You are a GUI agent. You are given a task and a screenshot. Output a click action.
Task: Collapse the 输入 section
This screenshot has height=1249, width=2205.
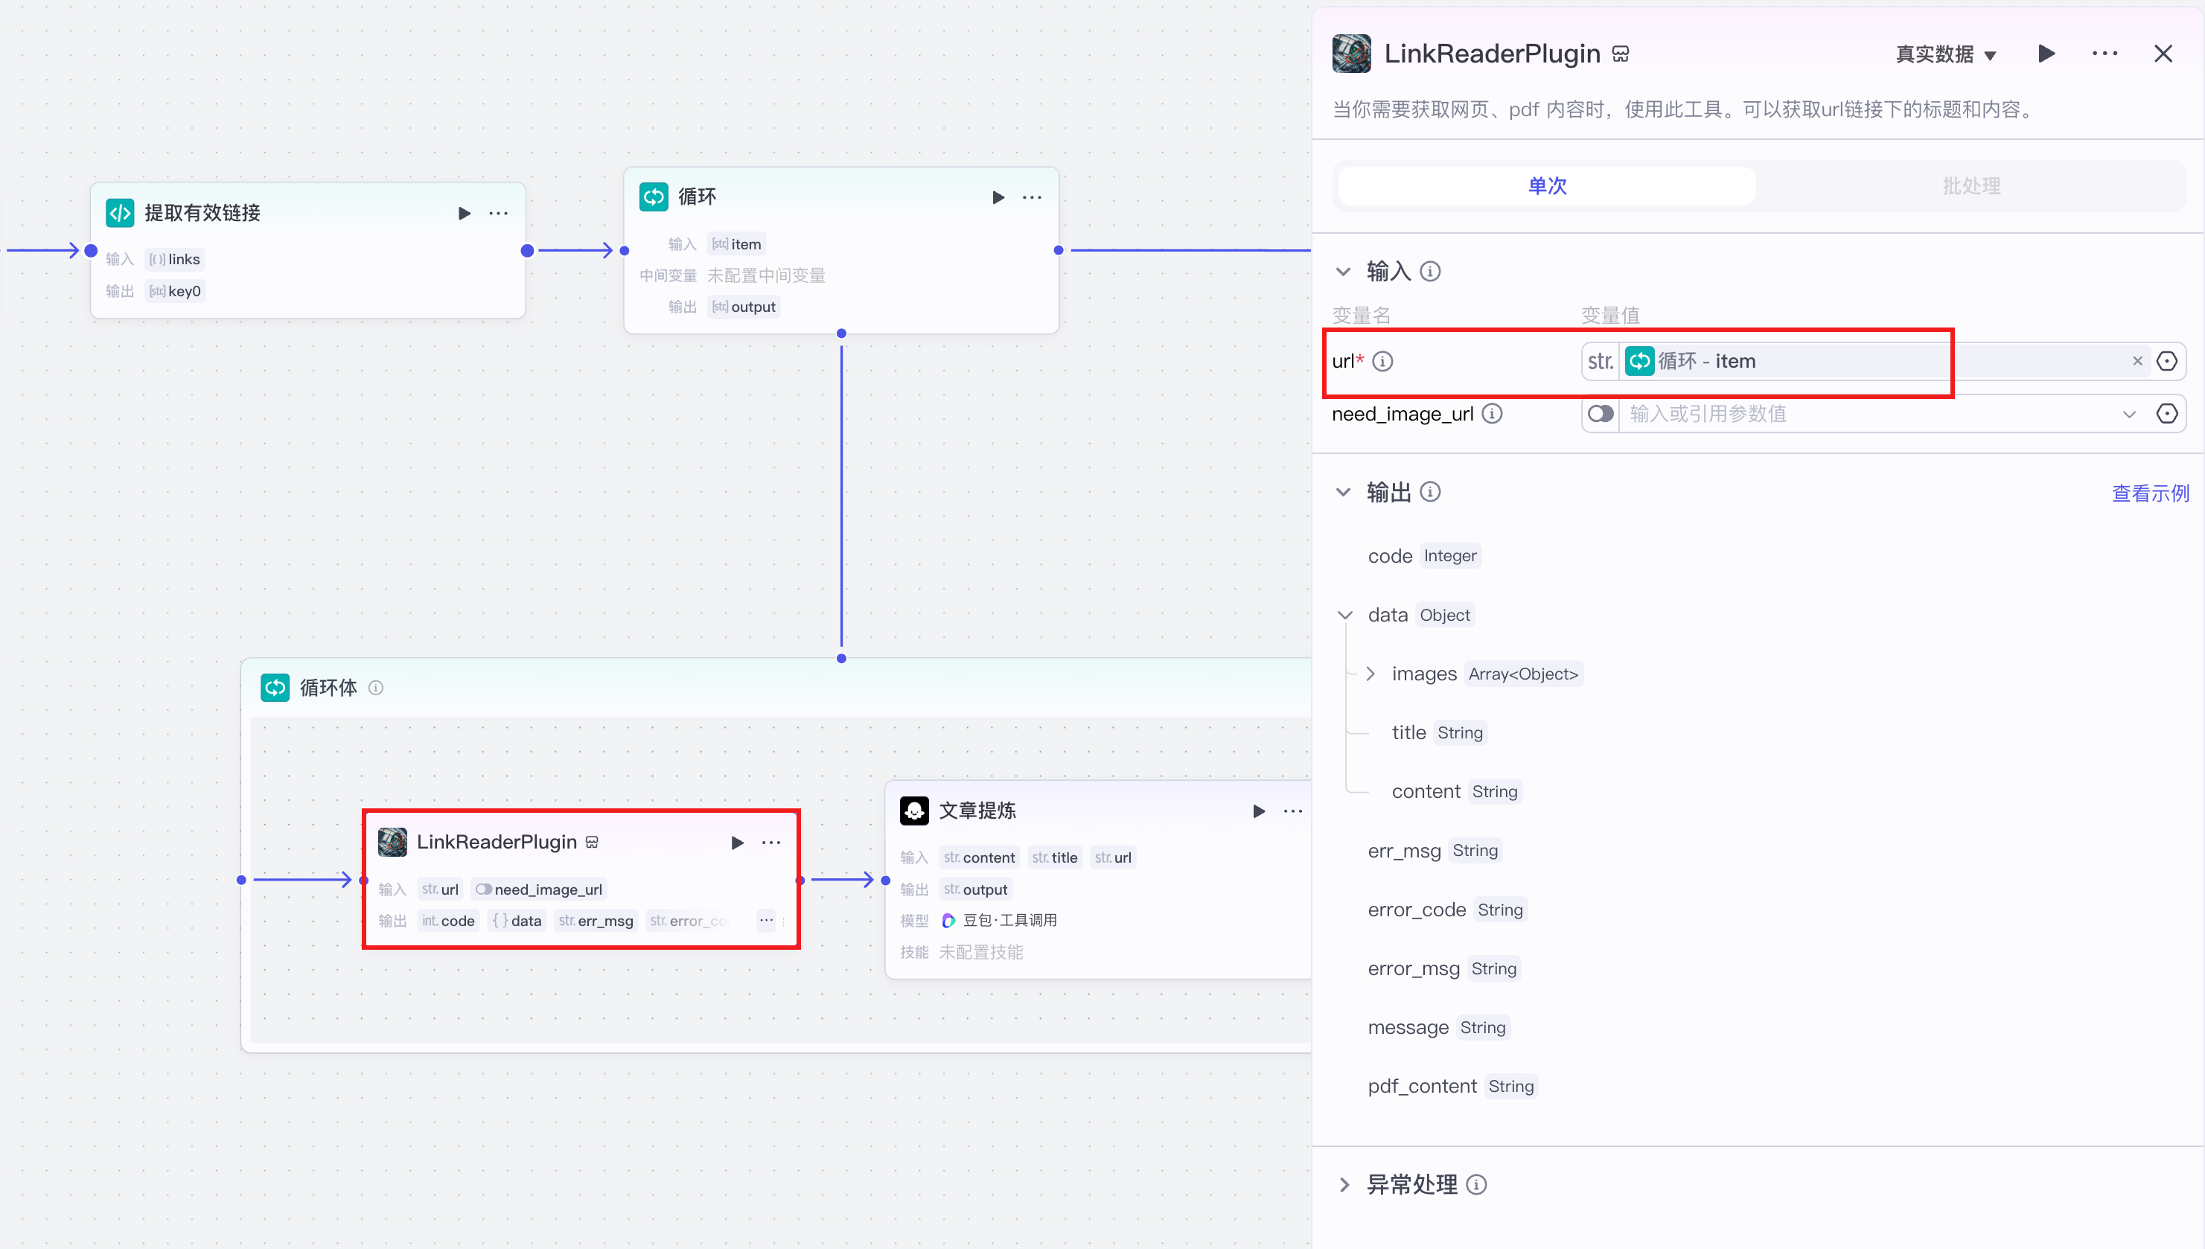tap(1343, 272)
